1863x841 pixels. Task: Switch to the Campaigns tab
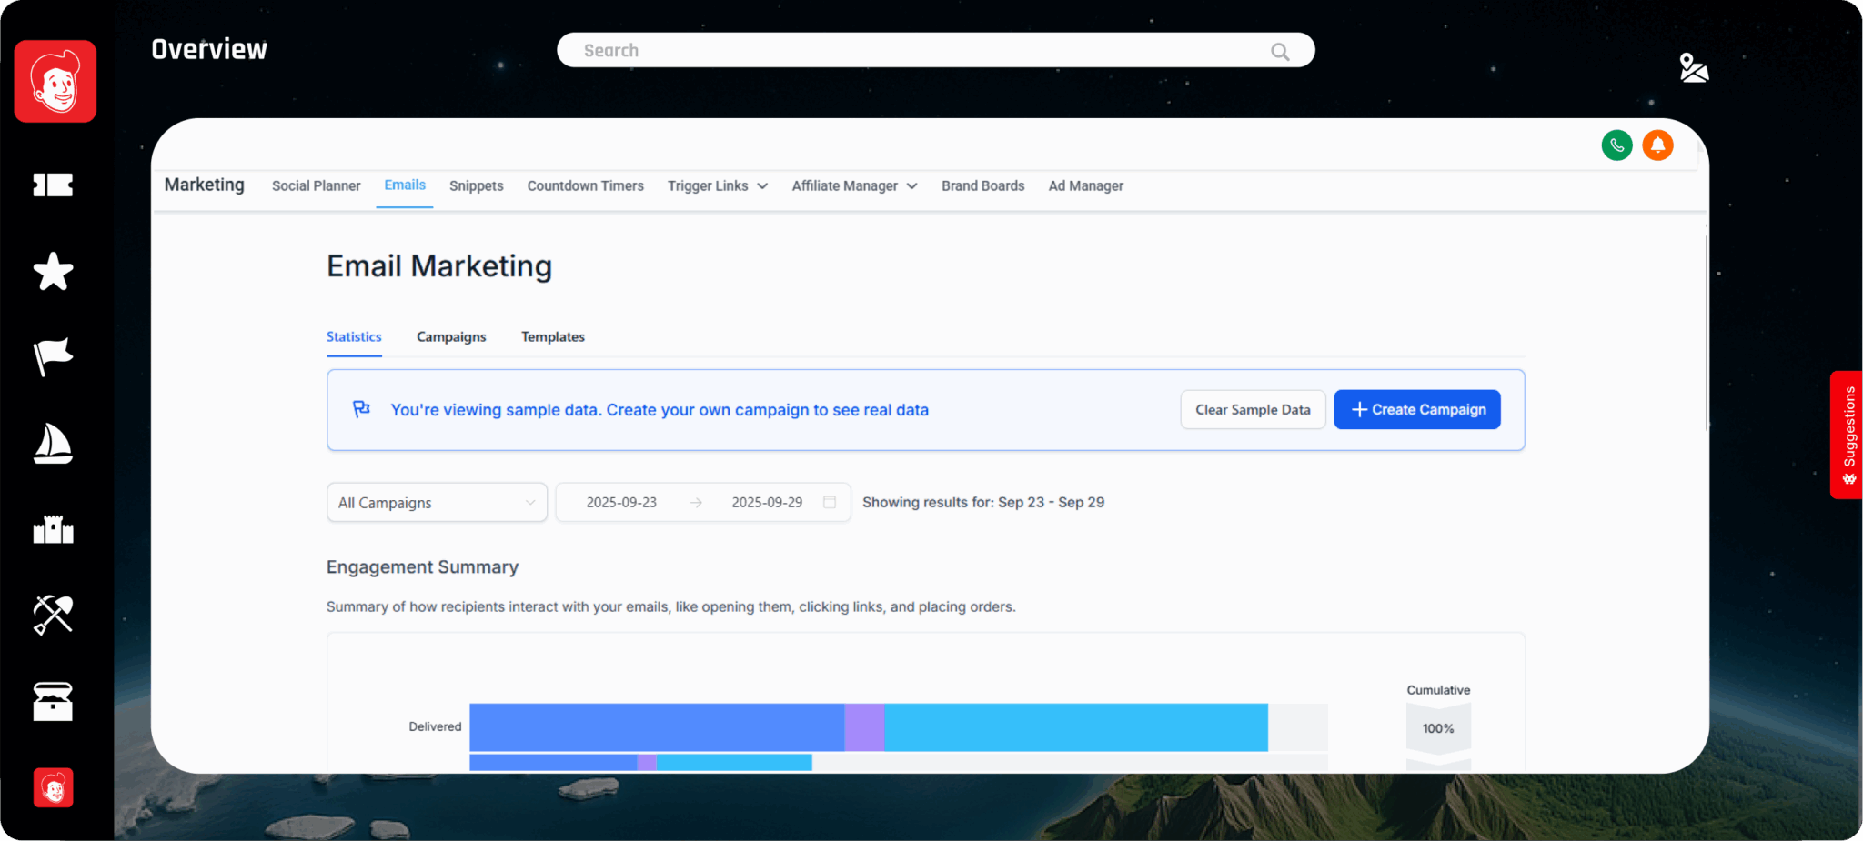(x=451, y=337)
